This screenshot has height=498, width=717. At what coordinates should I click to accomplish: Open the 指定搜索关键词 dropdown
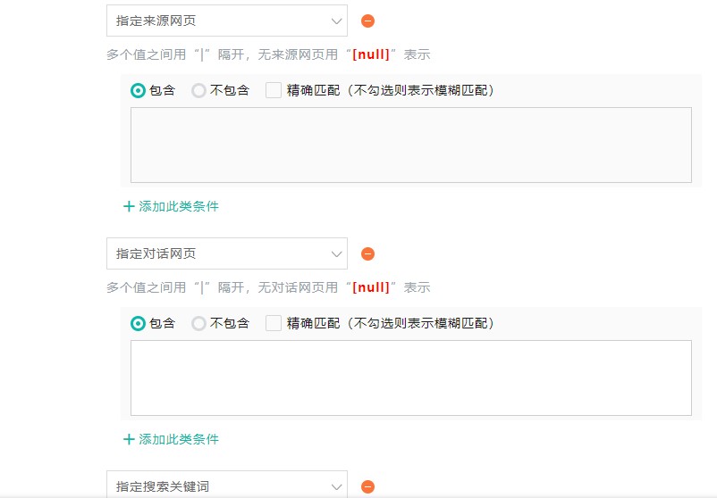[x=226, y=486]
